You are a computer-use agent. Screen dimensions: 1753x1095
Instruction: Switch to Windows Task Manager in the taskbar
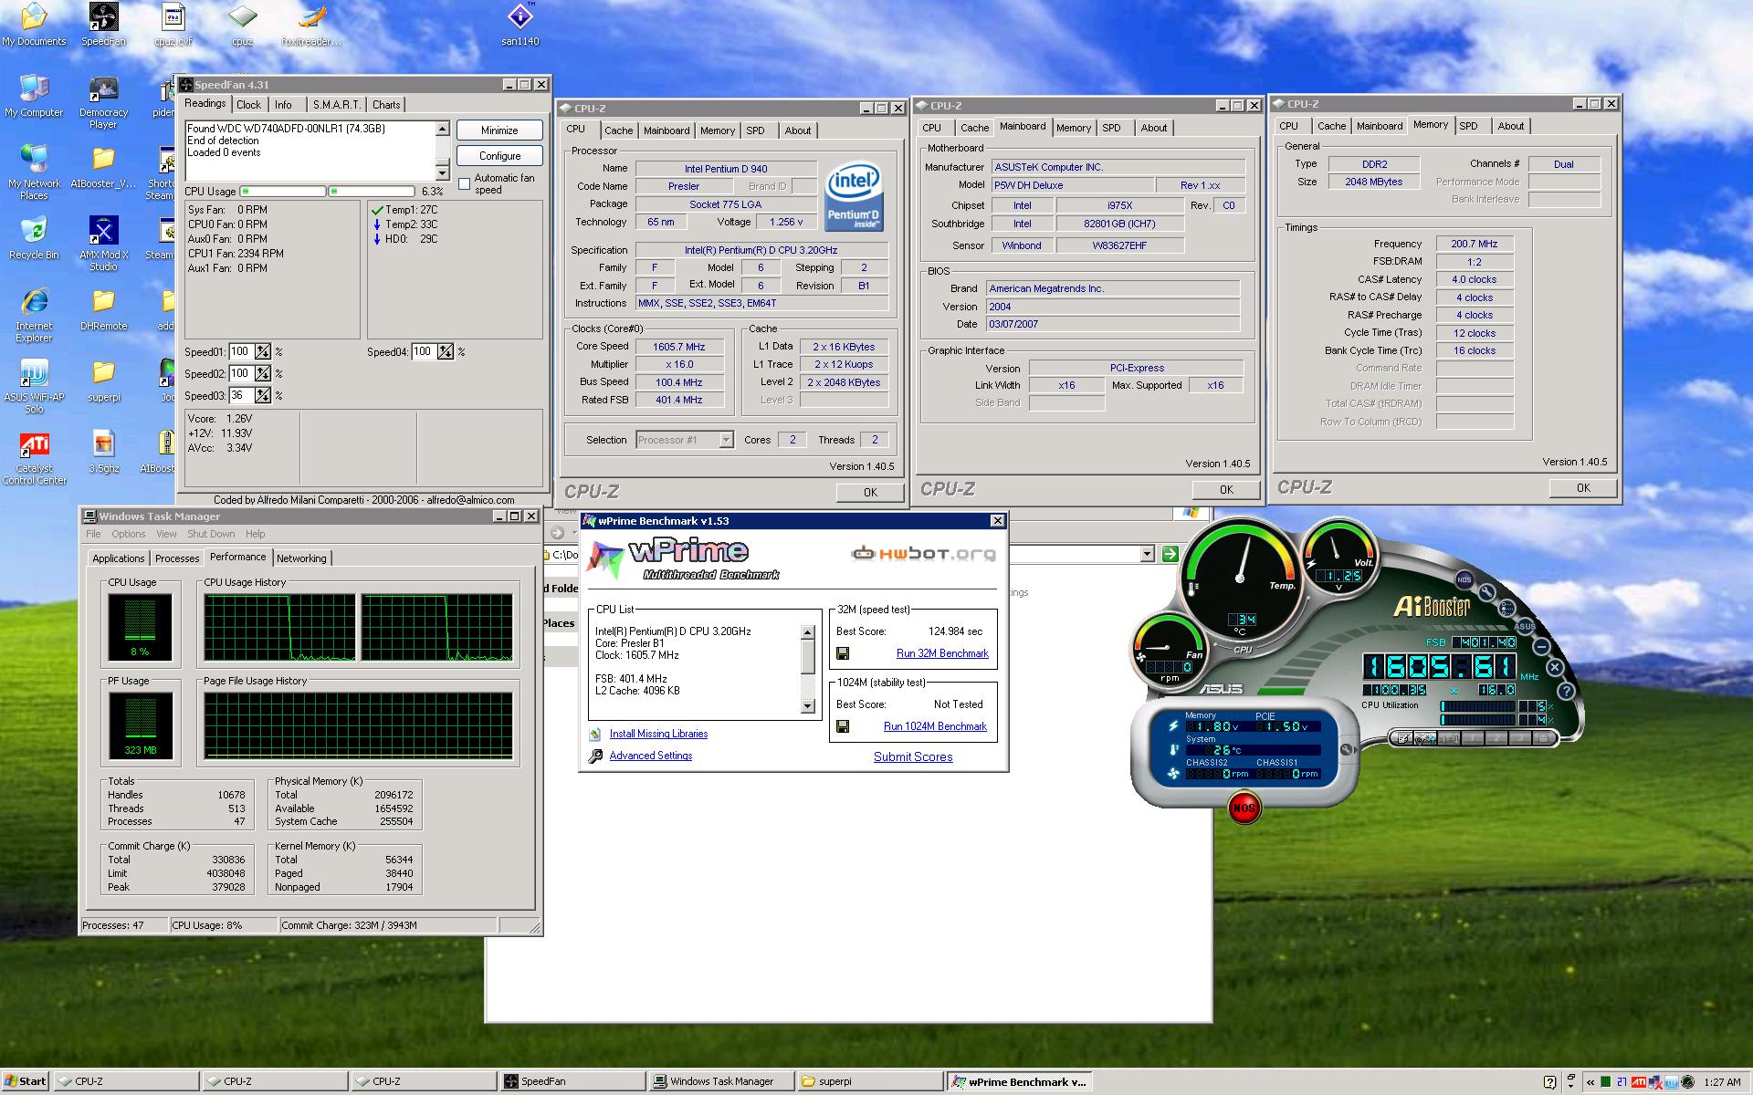click(x=720, y=1081)
